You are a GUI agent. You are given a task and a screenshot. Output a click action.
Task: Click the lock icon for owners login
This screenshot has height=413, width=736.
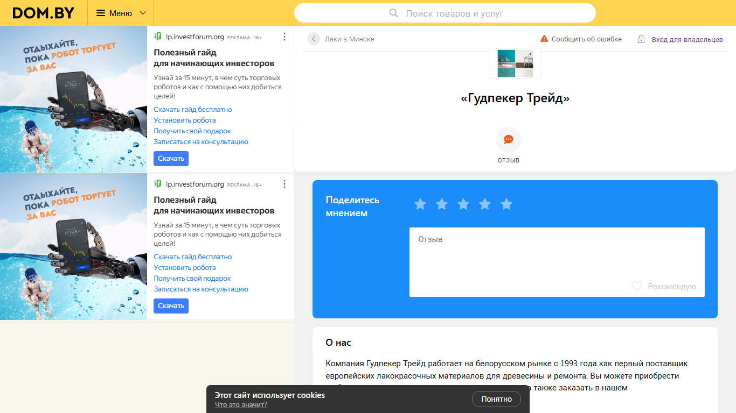pos(641,39)
